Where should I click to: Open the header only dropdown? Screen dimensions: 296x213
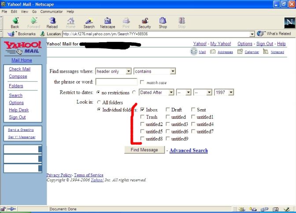(113, 71)
